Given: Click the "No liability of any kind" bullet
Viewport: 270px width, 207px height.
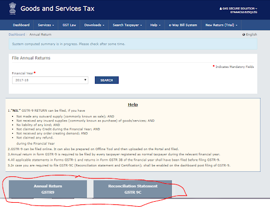Looking at the screenshot, I should click(38, 125).
